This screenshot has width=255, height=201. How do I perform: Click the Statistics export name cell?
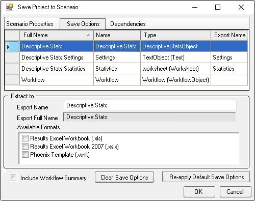pyautogui.click(x=229, y=69)
